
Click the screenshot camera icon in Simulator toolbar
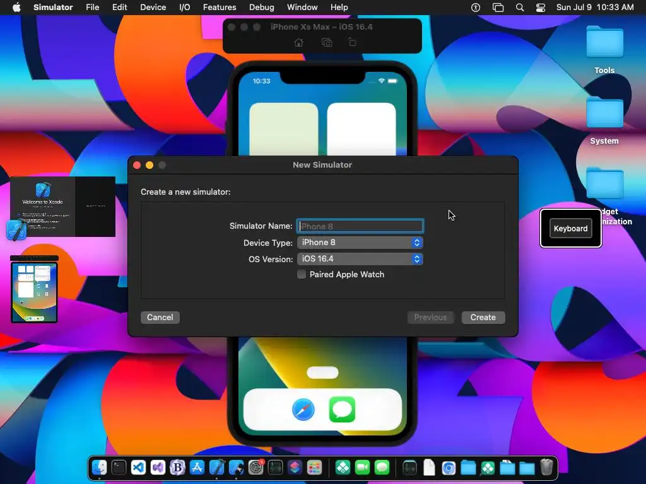(327, 42)
